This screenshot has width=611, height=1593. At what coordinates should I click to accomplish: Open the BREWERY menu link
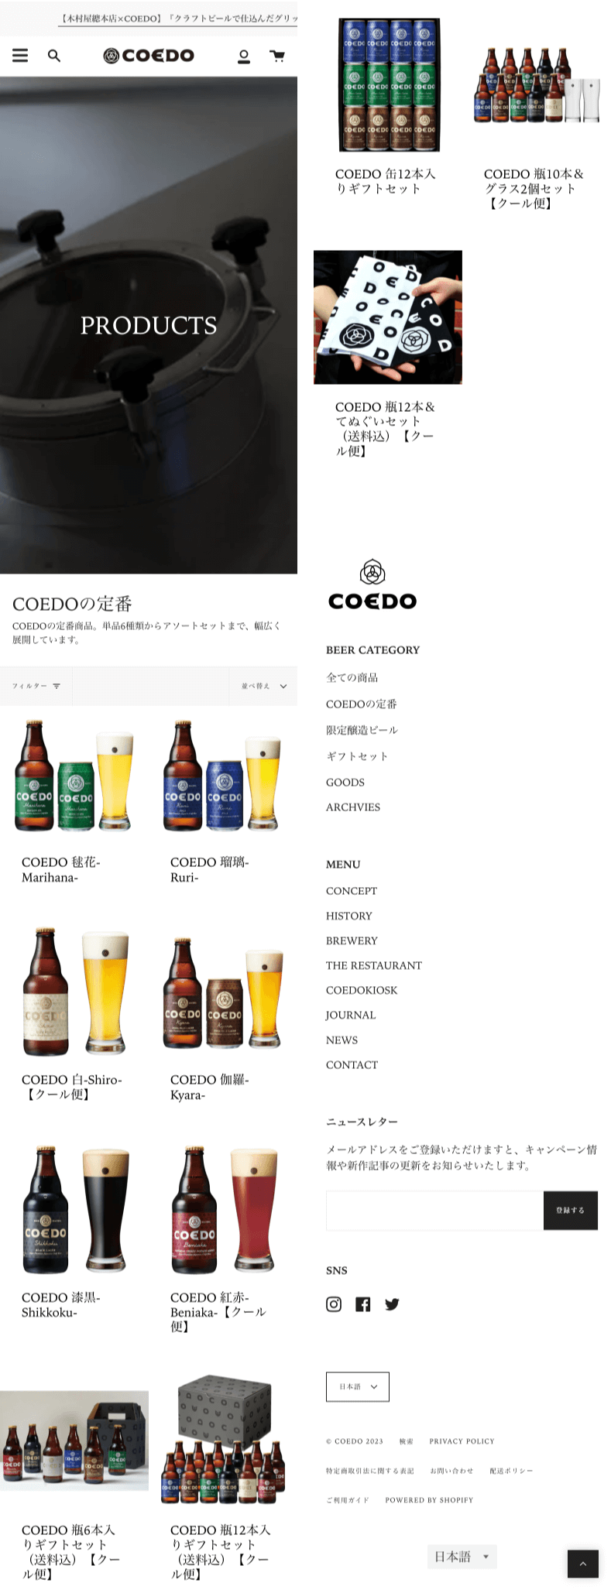coord(352,940)
